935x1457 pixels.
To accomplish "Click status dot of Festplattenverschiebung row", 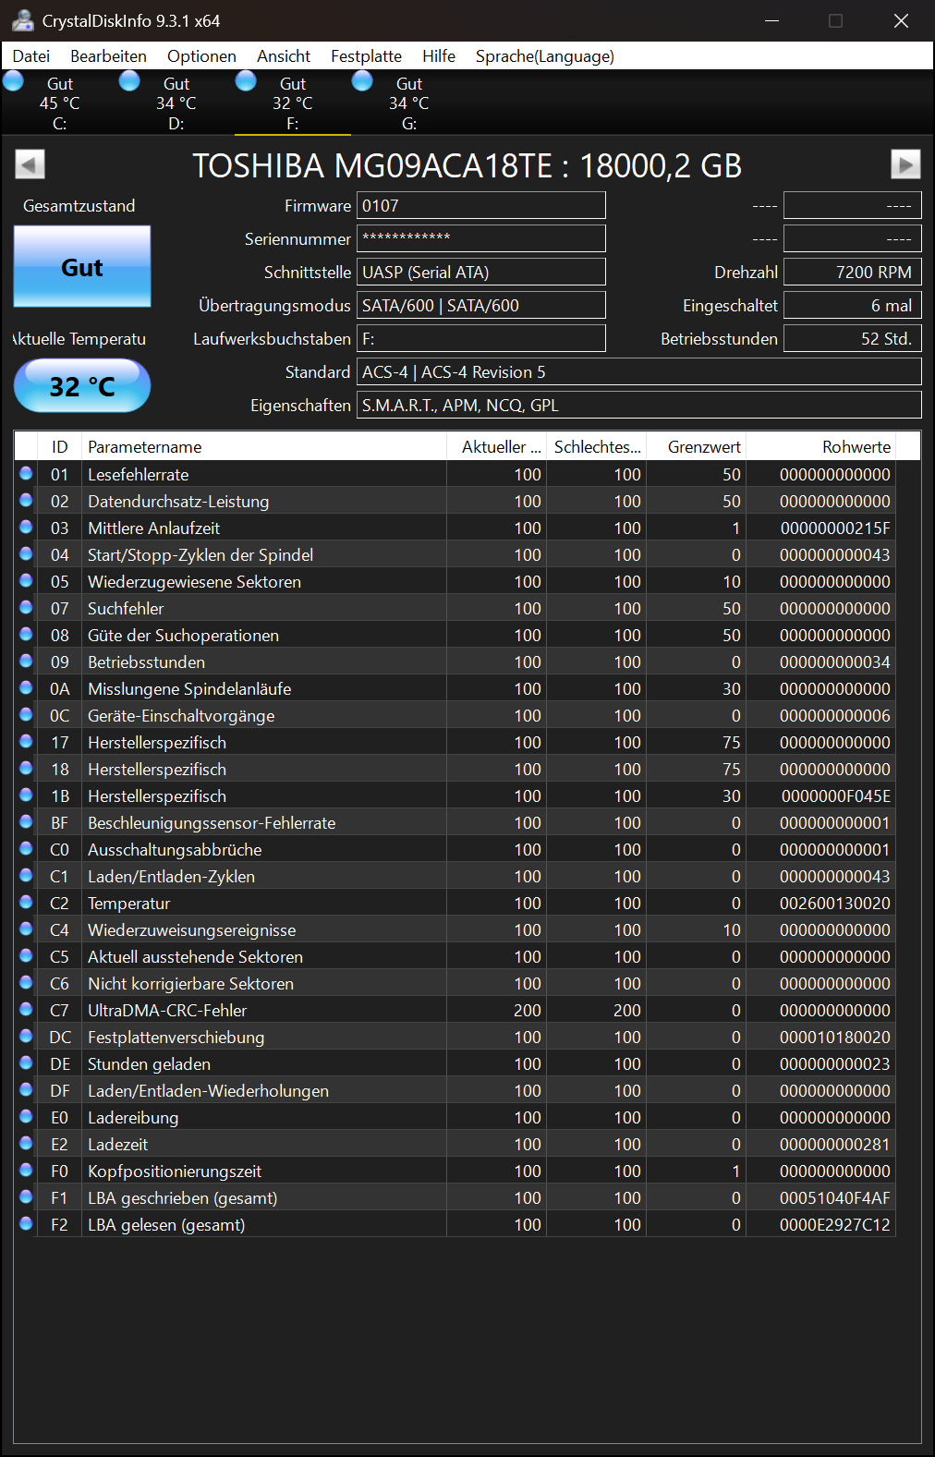I will (x=26, y=1036).
